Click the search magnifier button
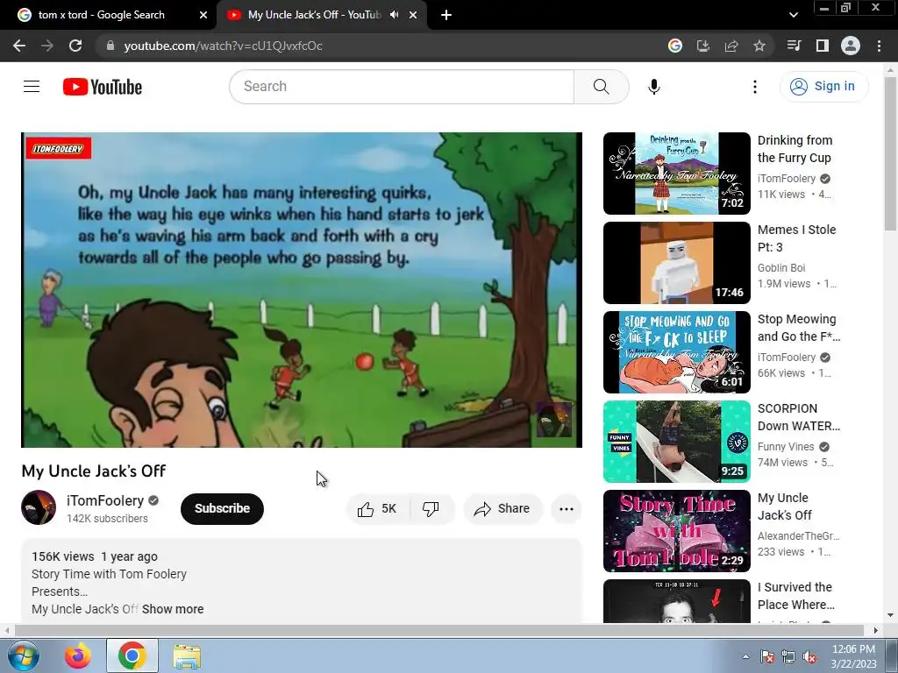 [602, 87]
